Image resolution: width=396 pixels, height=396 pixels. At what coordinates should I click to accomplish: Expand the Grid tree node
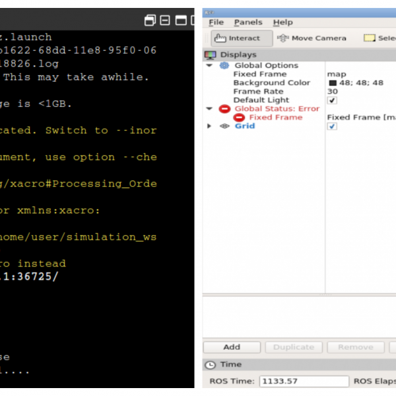tap(209, 126)
